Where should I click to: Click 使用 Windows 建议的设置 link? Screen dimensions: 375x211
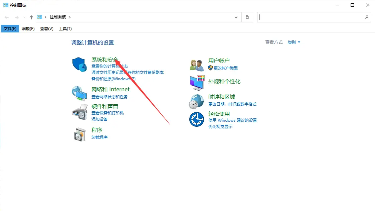click(232, 120)
